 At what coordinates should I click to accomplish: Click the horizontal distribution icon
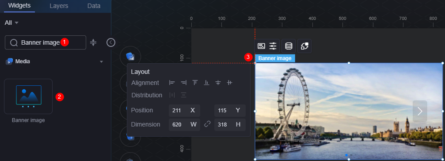click(x=172, y=95)
